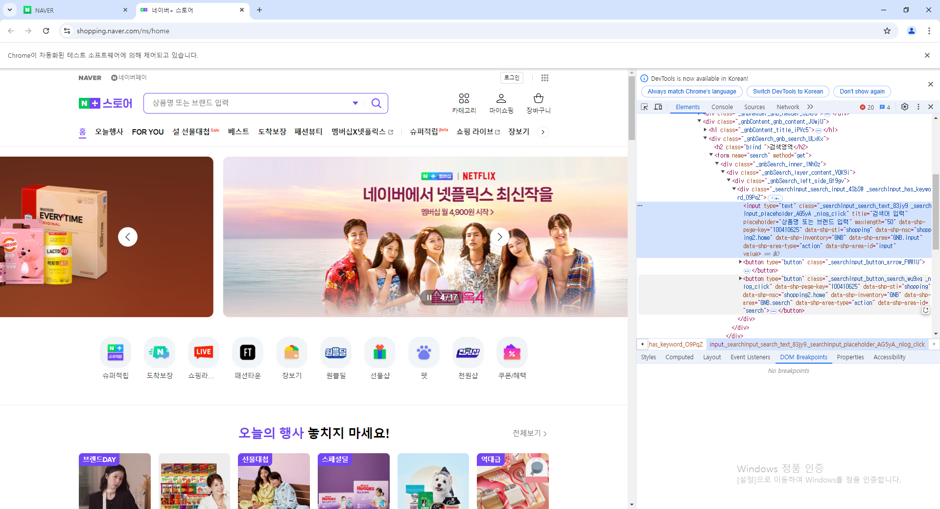Open the 전체보기 view-all link
This screenshot has height=509, width=940.
click(x=530, y=433)
